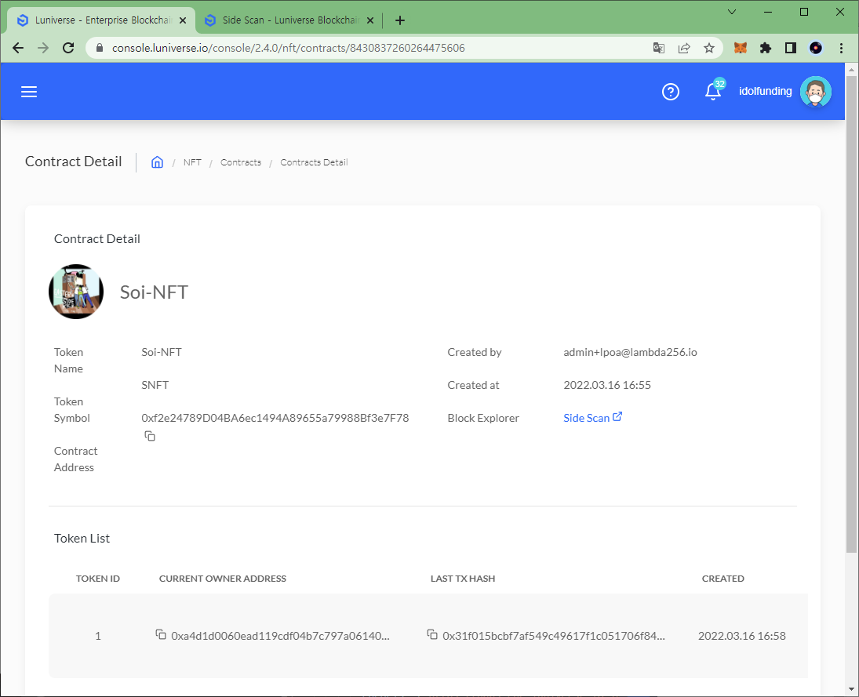This screenshot has width=859, height=697.
Task: Click the Soi-NFT contract thumbnail image
Action: 76,292
